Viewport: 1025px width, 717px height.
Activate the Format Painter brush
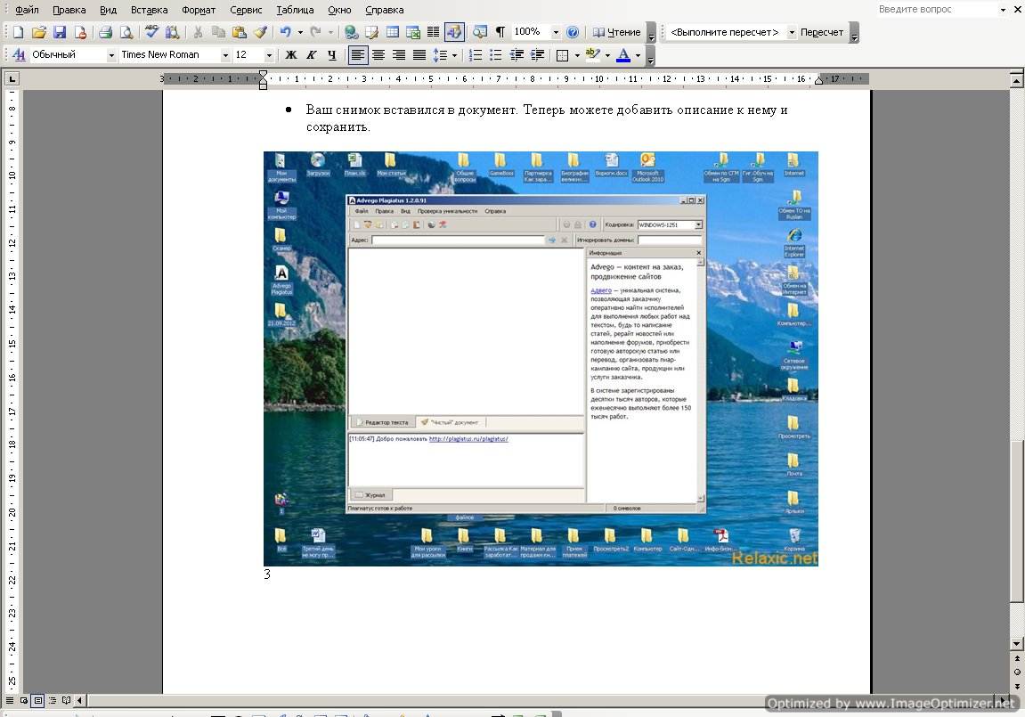(x=260, y=32)
